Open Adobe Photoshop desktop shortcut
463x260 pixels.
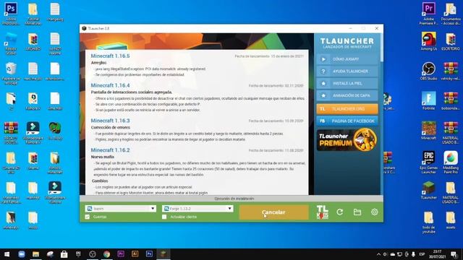[x=11, y=14]
